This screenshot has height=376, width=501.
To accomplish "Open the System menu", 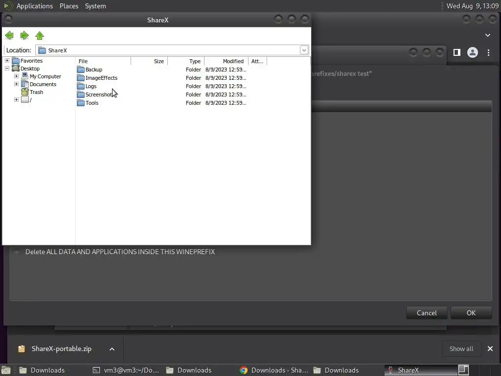I will click(95, 6).
